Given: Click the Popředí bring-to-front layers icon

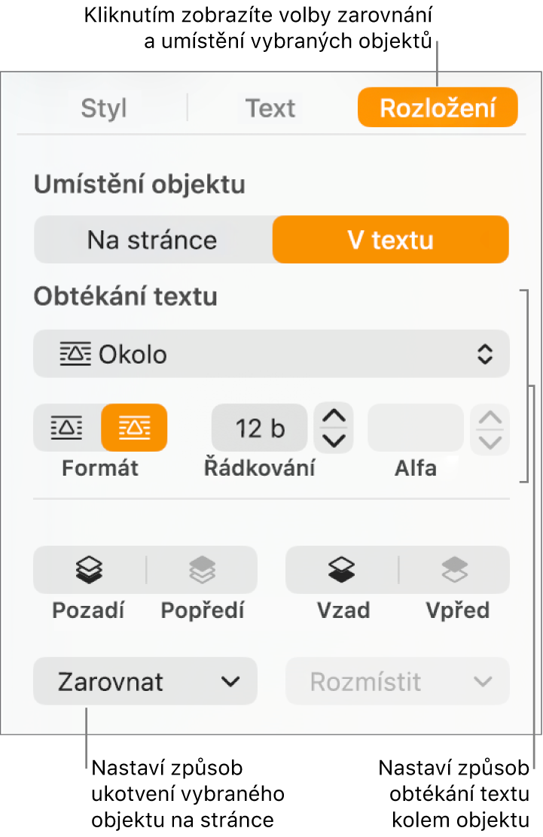Looking at the screenshot, I should click(x=203, y=569).
